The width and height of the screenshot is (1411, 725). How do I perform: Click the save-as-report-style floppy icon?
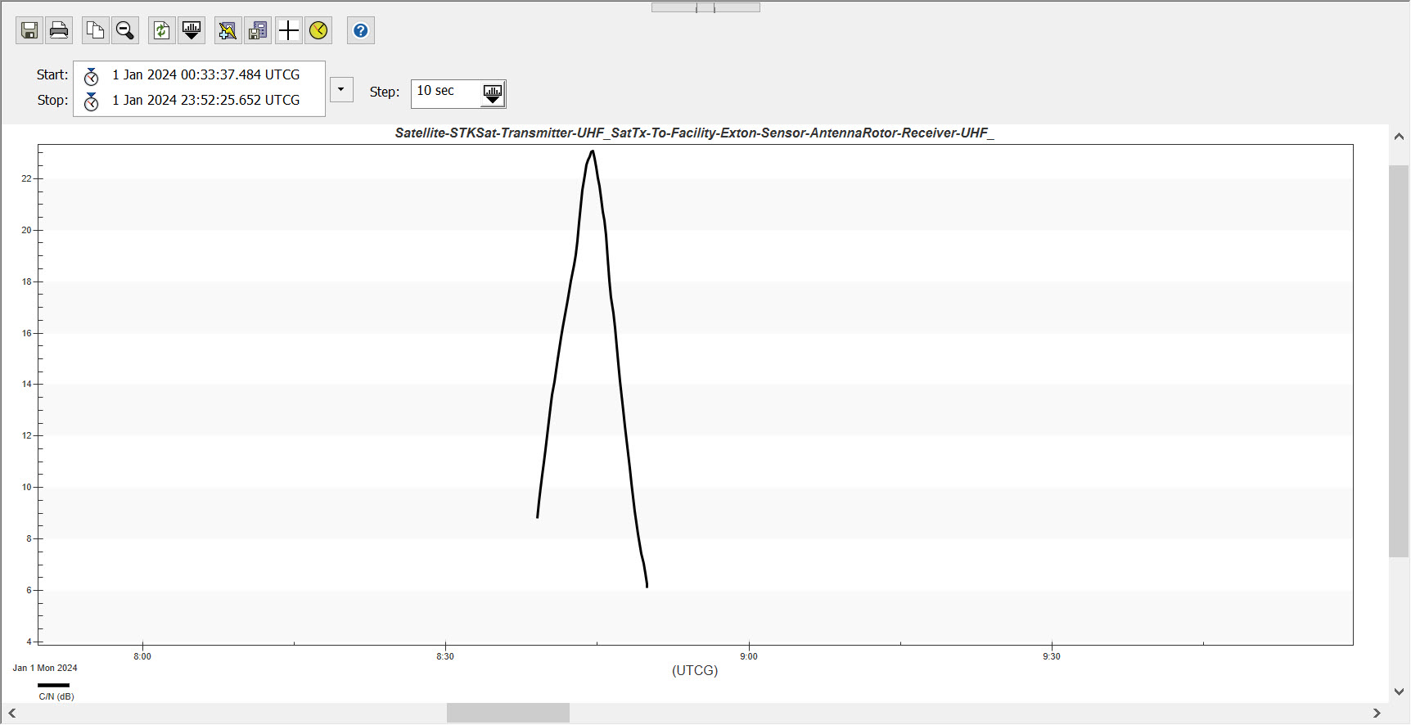pos(258,31)
